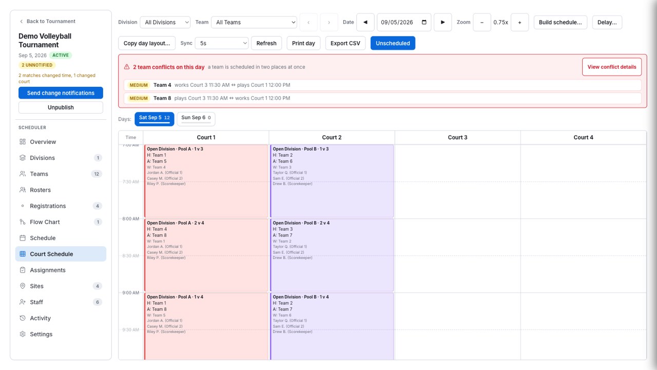Select the Sat Sep 5 day tab
This screenshot has height=370, width=657.
pyautogui.click(x=154, y=119)
